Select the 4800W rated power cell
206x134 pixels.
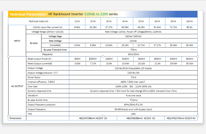[158, 59]
